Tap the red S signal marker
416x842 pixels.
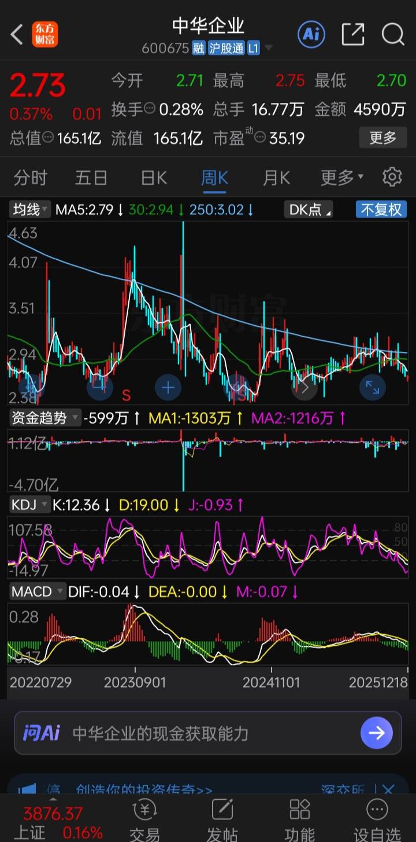click(126, 395)
